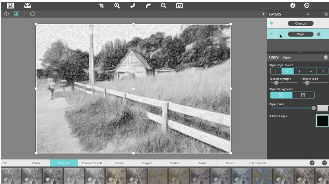This screenshot has height=184, width=329.
Task: Click the undo arrow
Action: click(x=133, y=6)
